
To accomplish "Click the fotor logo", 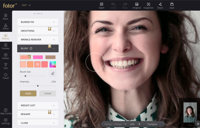I will (x=10, y=5).
